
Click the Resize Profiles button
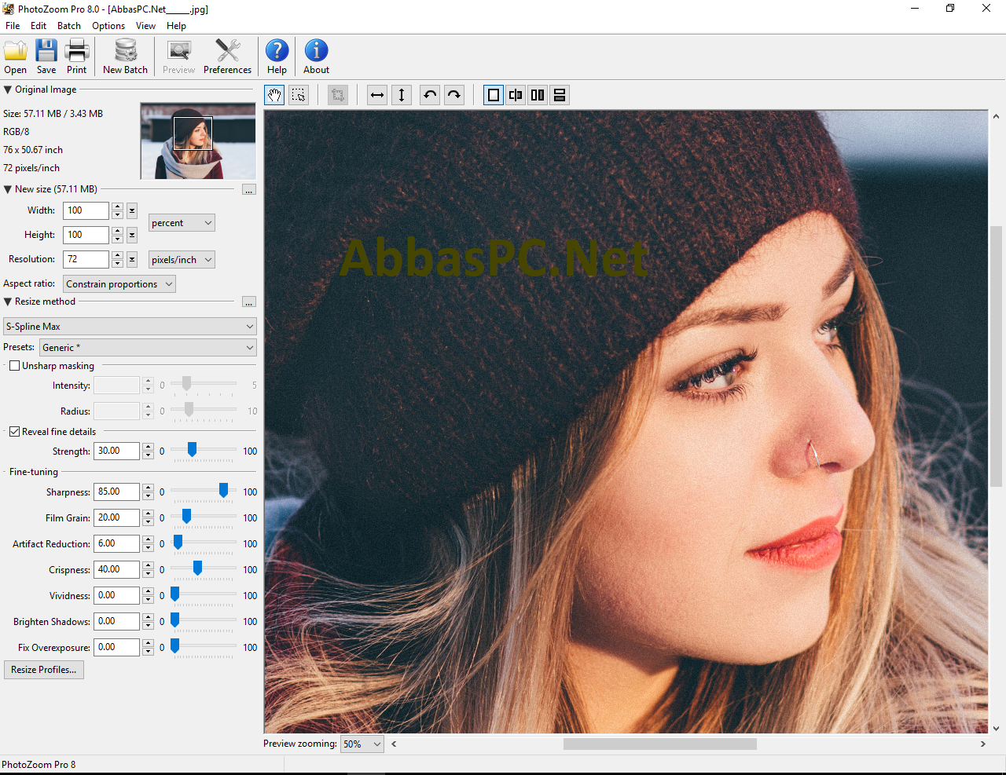tap(44, 670)
